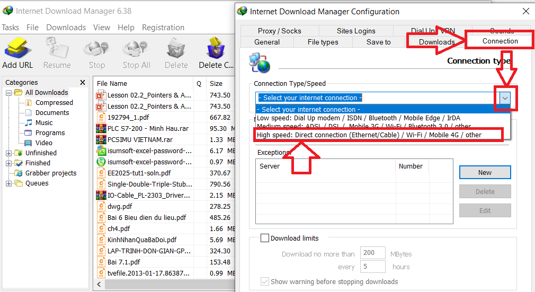Image resolution: width=535 pixels, height=292 pixels.
Task: Click the MBytes download limit field
Action: pyautogui.click(x=372, y=253)
